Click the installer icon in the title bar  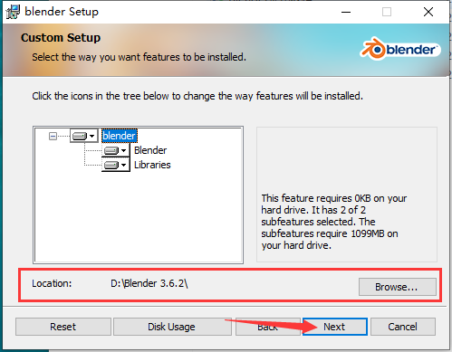(x=13, y=12)
